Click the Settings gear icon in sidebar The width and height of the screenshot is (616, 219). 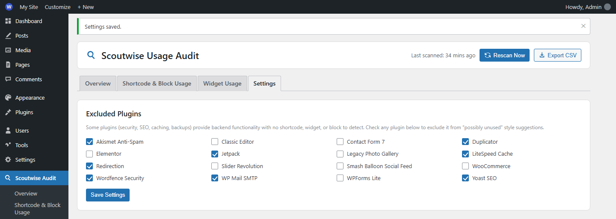[8, 160]
